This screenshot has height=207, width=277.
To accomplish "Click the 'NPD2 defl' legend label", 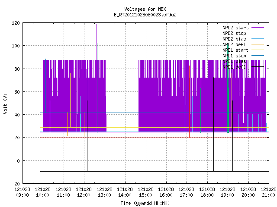I will click(x=234, y=44).
